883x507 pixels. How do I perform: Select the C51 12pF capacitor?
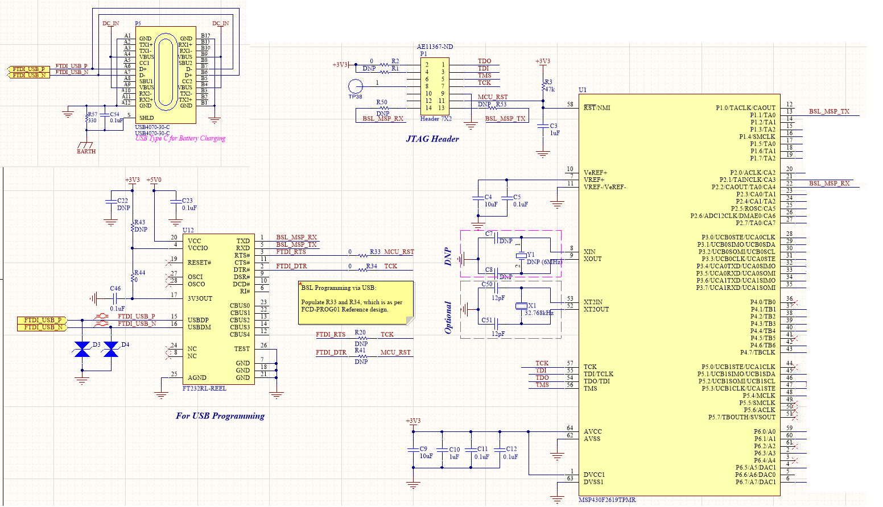click(497, 324)
